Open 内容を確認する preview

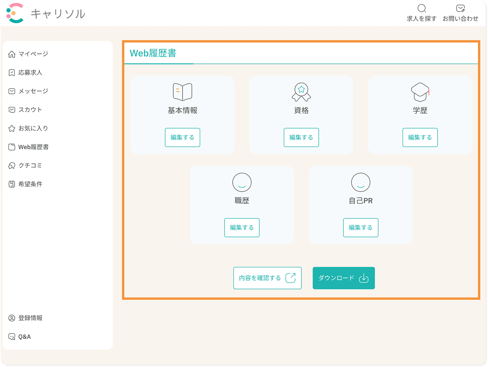pyautogui.click(x=268, y=278)
